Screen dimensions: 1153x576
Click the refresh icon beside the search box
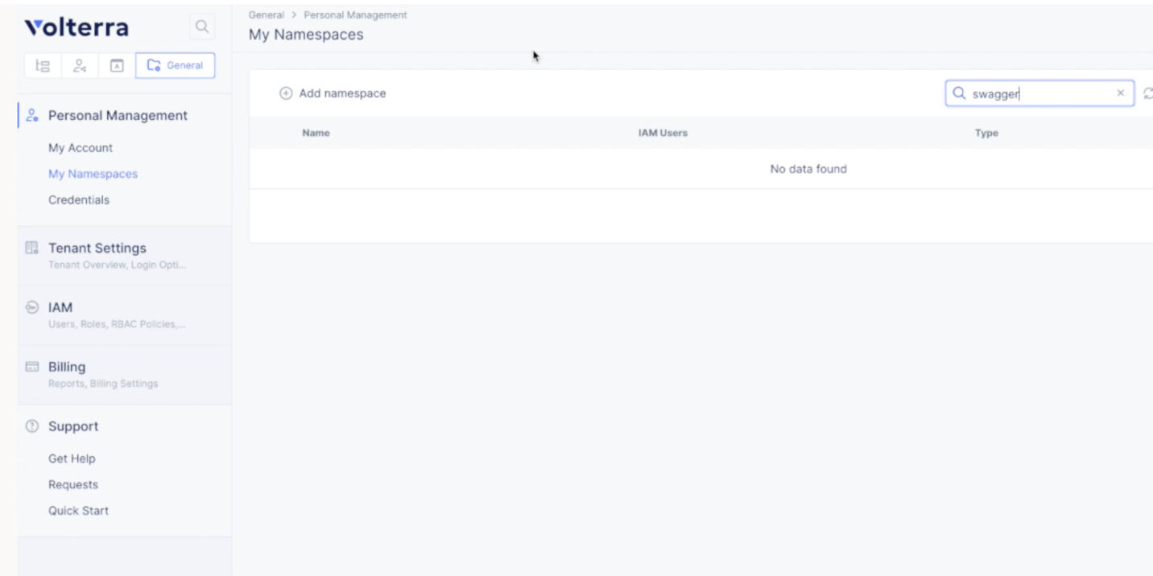coord(1147,93)
